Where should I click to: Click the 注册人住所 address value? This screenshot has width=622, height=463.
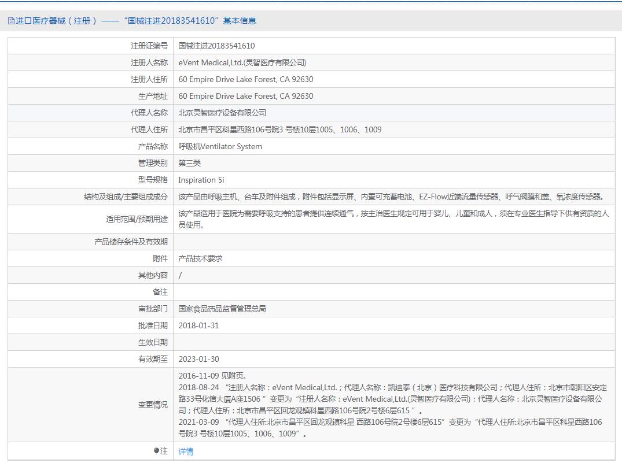coord(245,79)
